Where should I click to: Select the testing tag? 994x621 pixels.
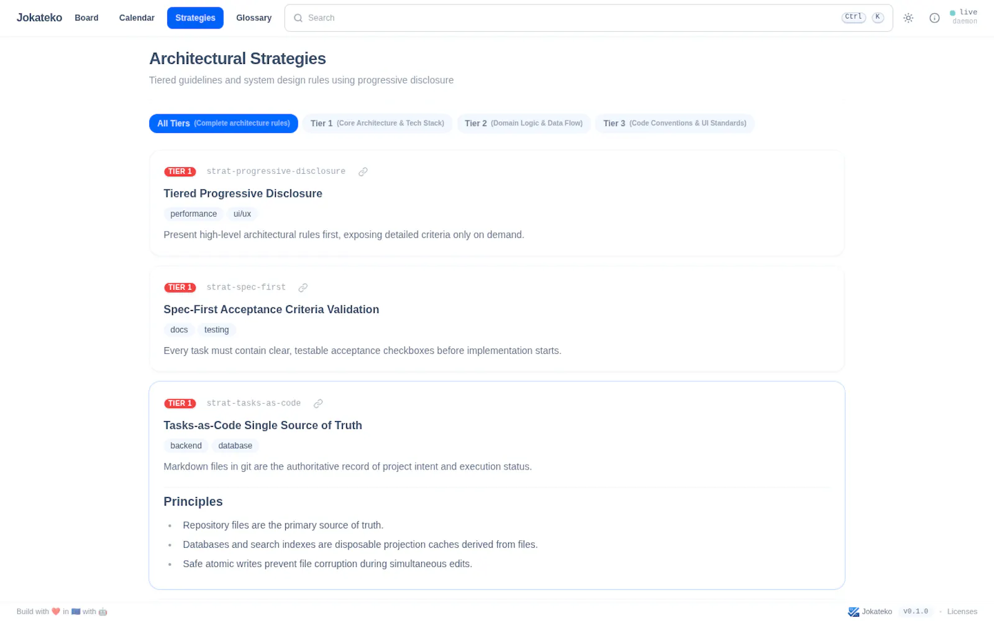(216, 330)
